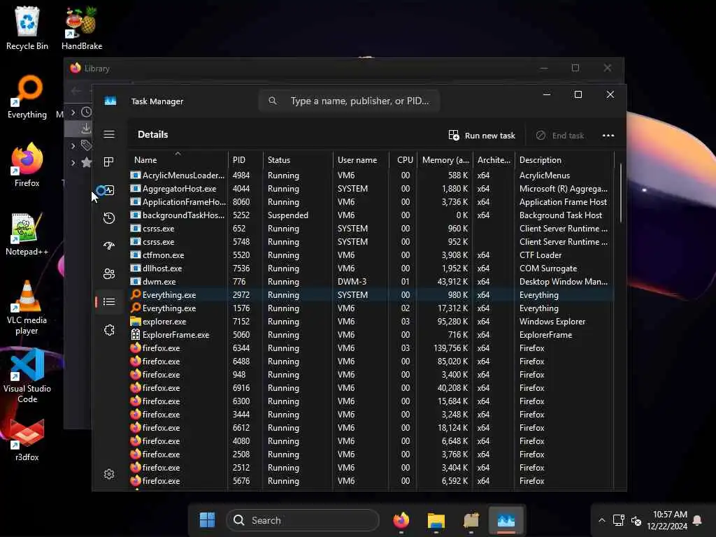
Task: Open Firefox from the taskbar
Action: click(x=401, y=520)
